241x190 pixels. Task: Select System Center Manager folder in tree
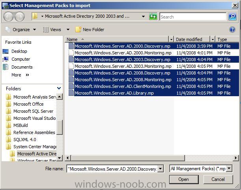[35, 147]
